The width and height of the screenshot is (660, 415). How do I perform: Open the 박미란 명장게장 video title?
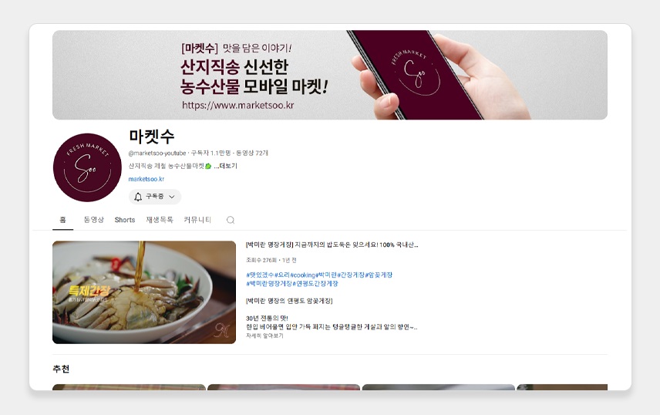point(332,245)
